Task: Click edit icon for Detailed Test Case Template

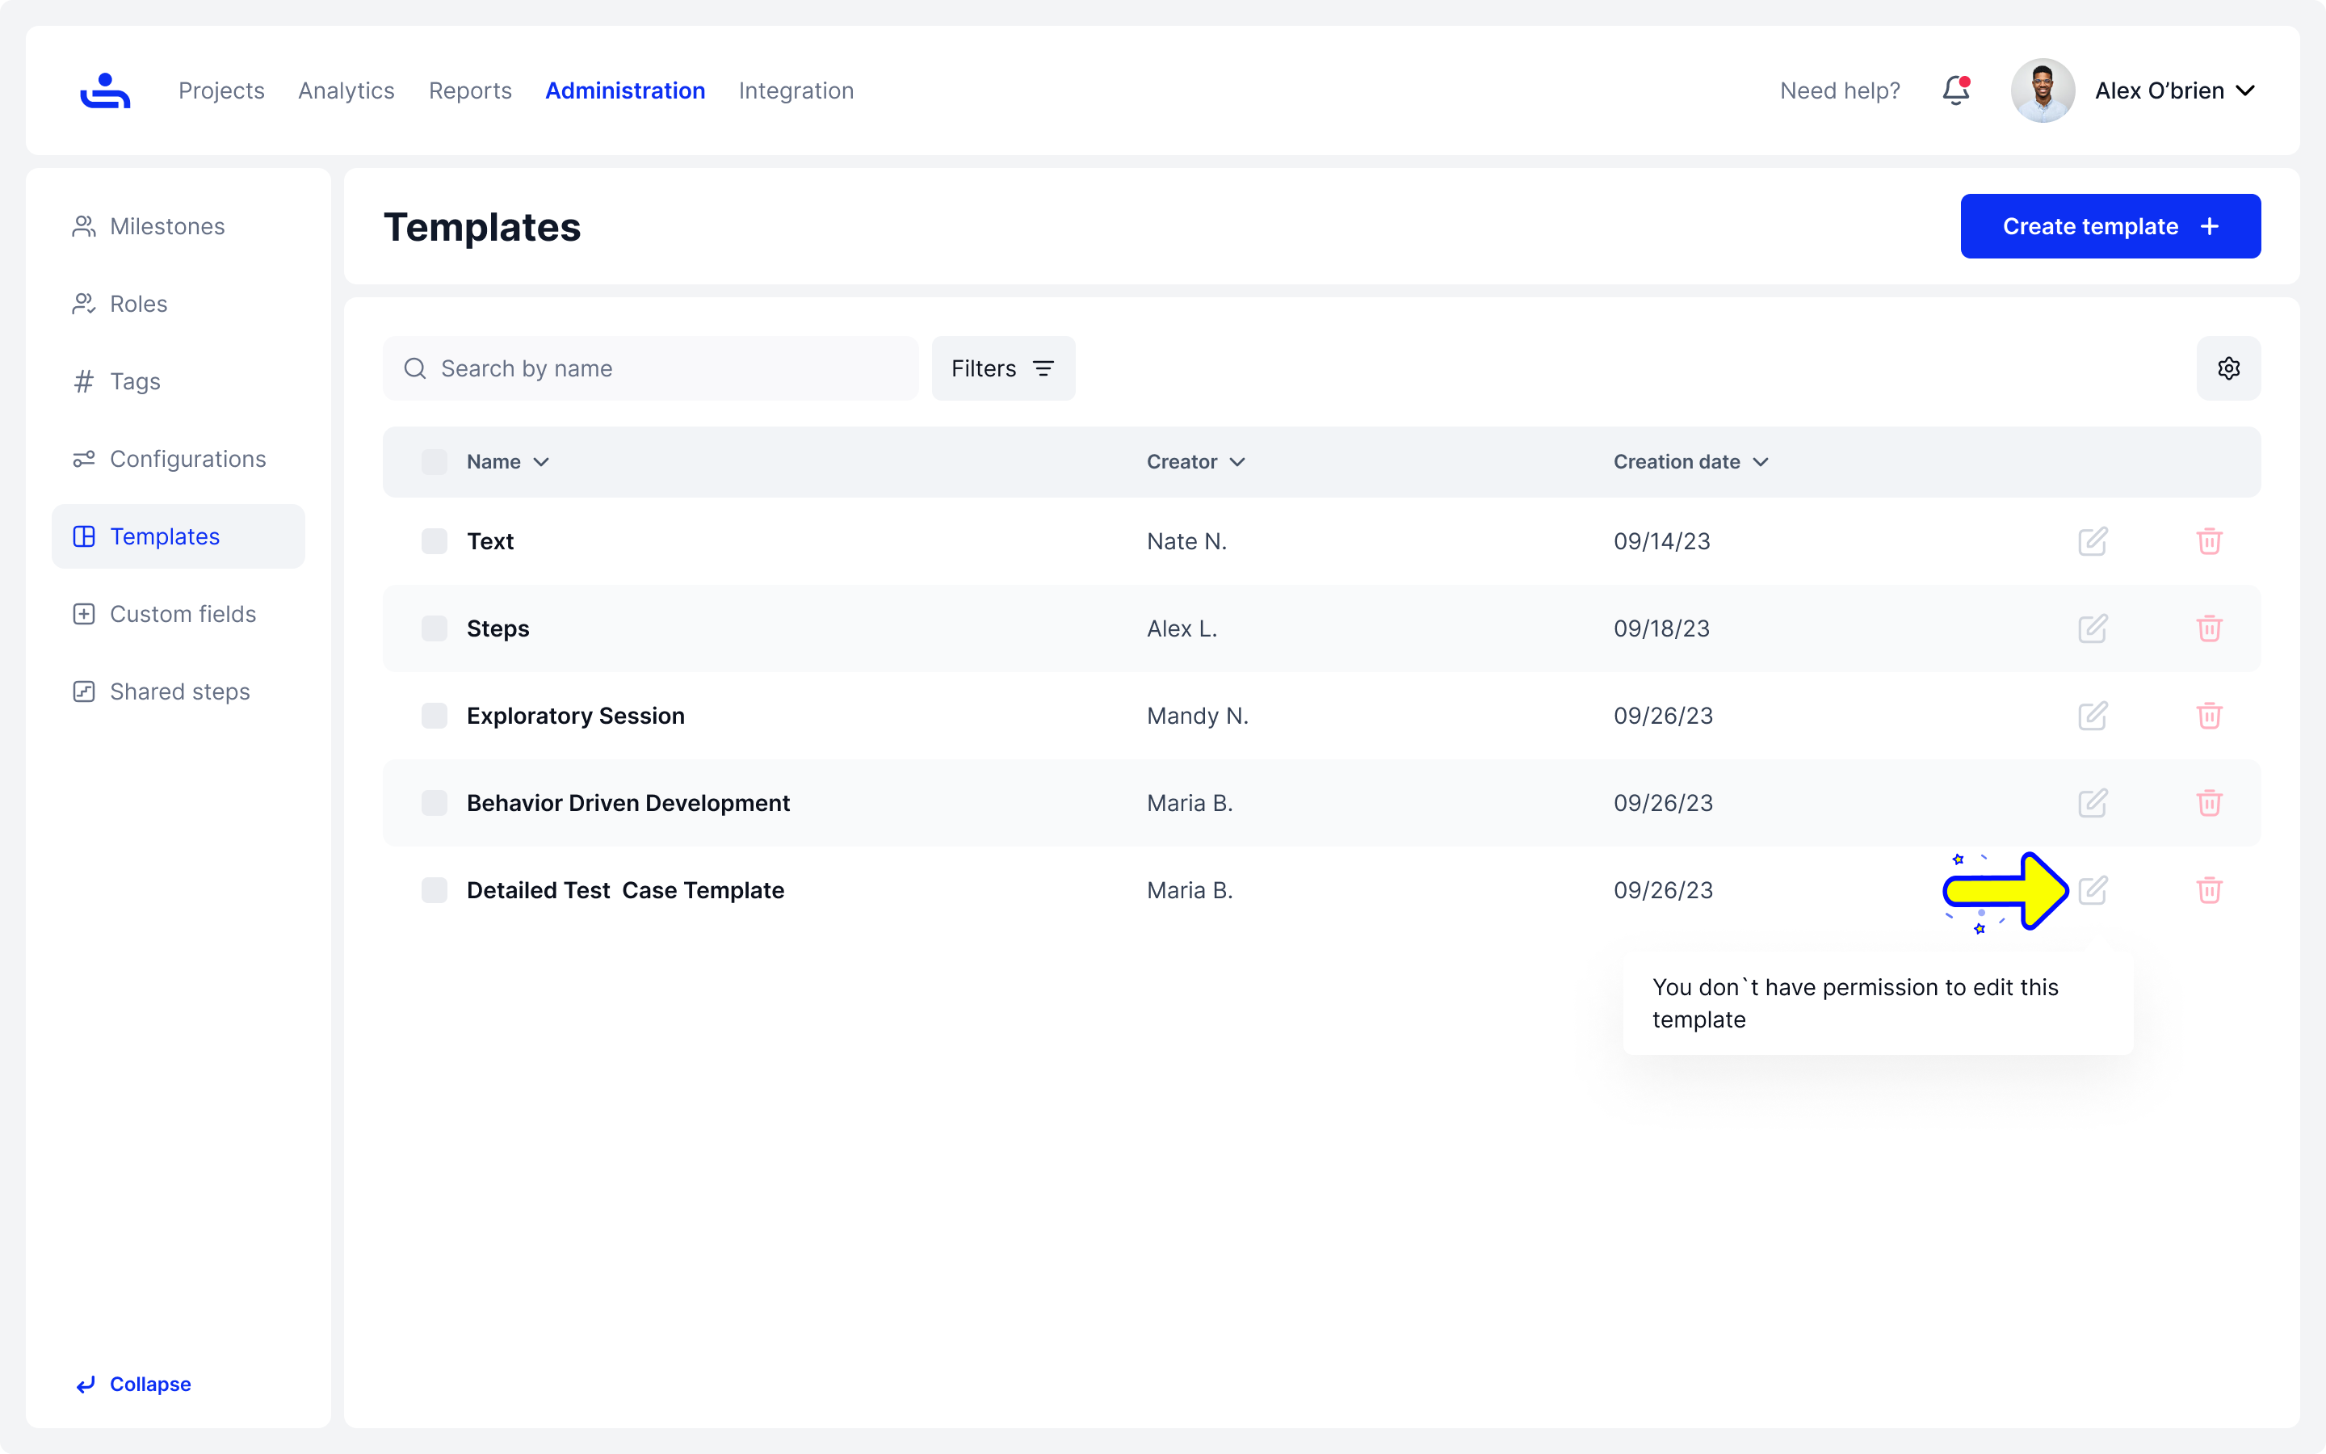Action: point(2092,890)
